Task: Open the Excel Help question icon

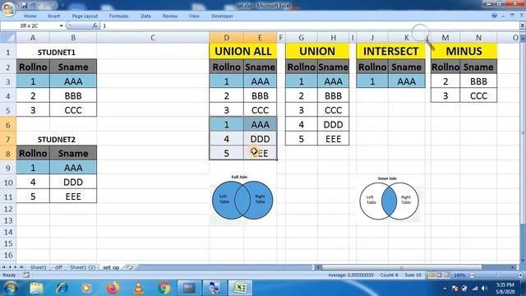Action: pyautogui.click(x=494, y=16)
